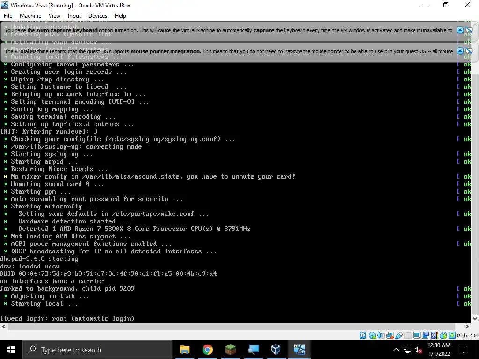
Task: Open Minecraft from the taskbar
Action: tap(230, 350)
